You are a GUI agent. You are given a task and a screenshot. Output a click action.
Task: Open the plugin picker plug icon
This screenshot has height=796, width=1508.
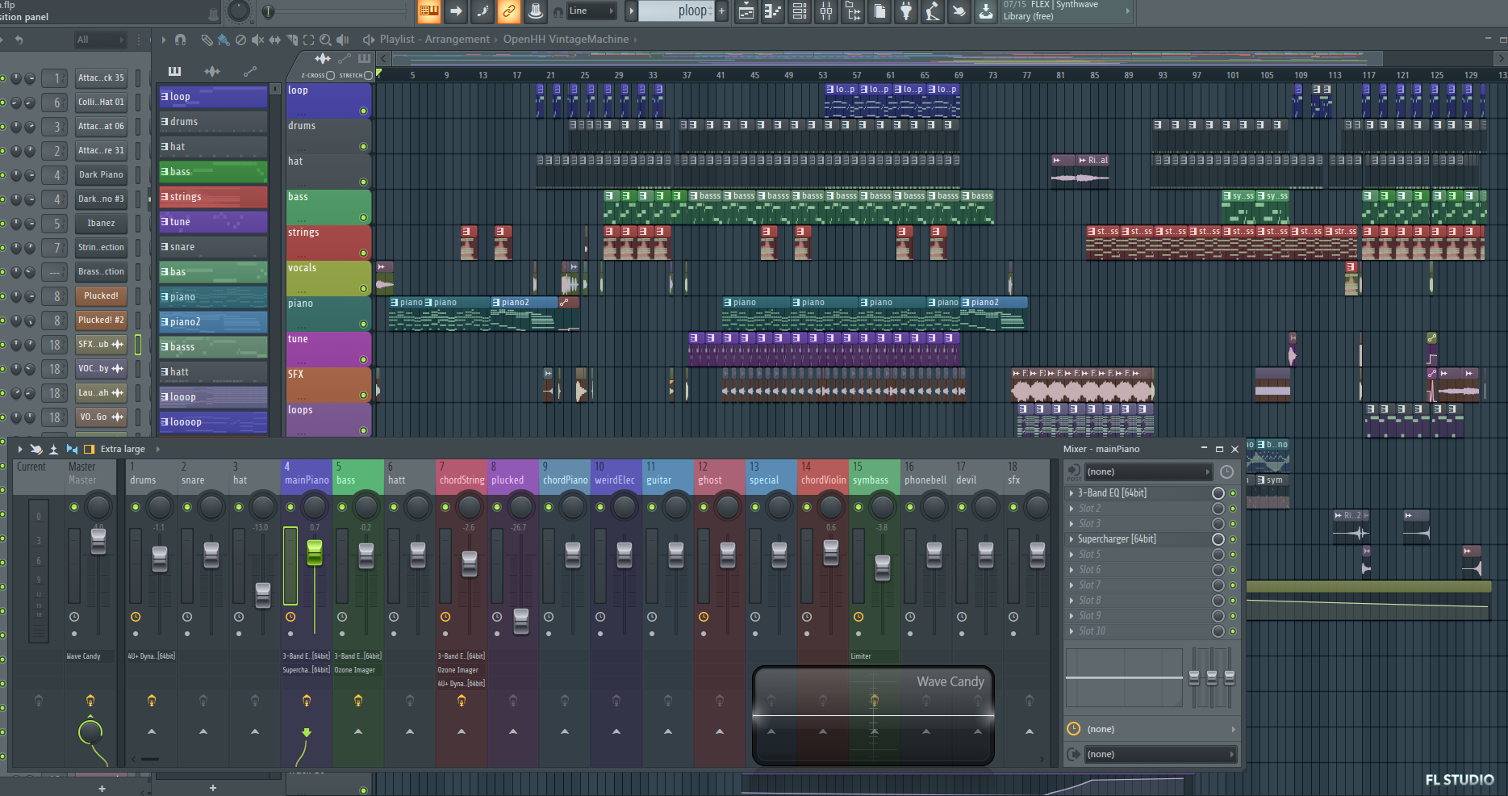906,10
